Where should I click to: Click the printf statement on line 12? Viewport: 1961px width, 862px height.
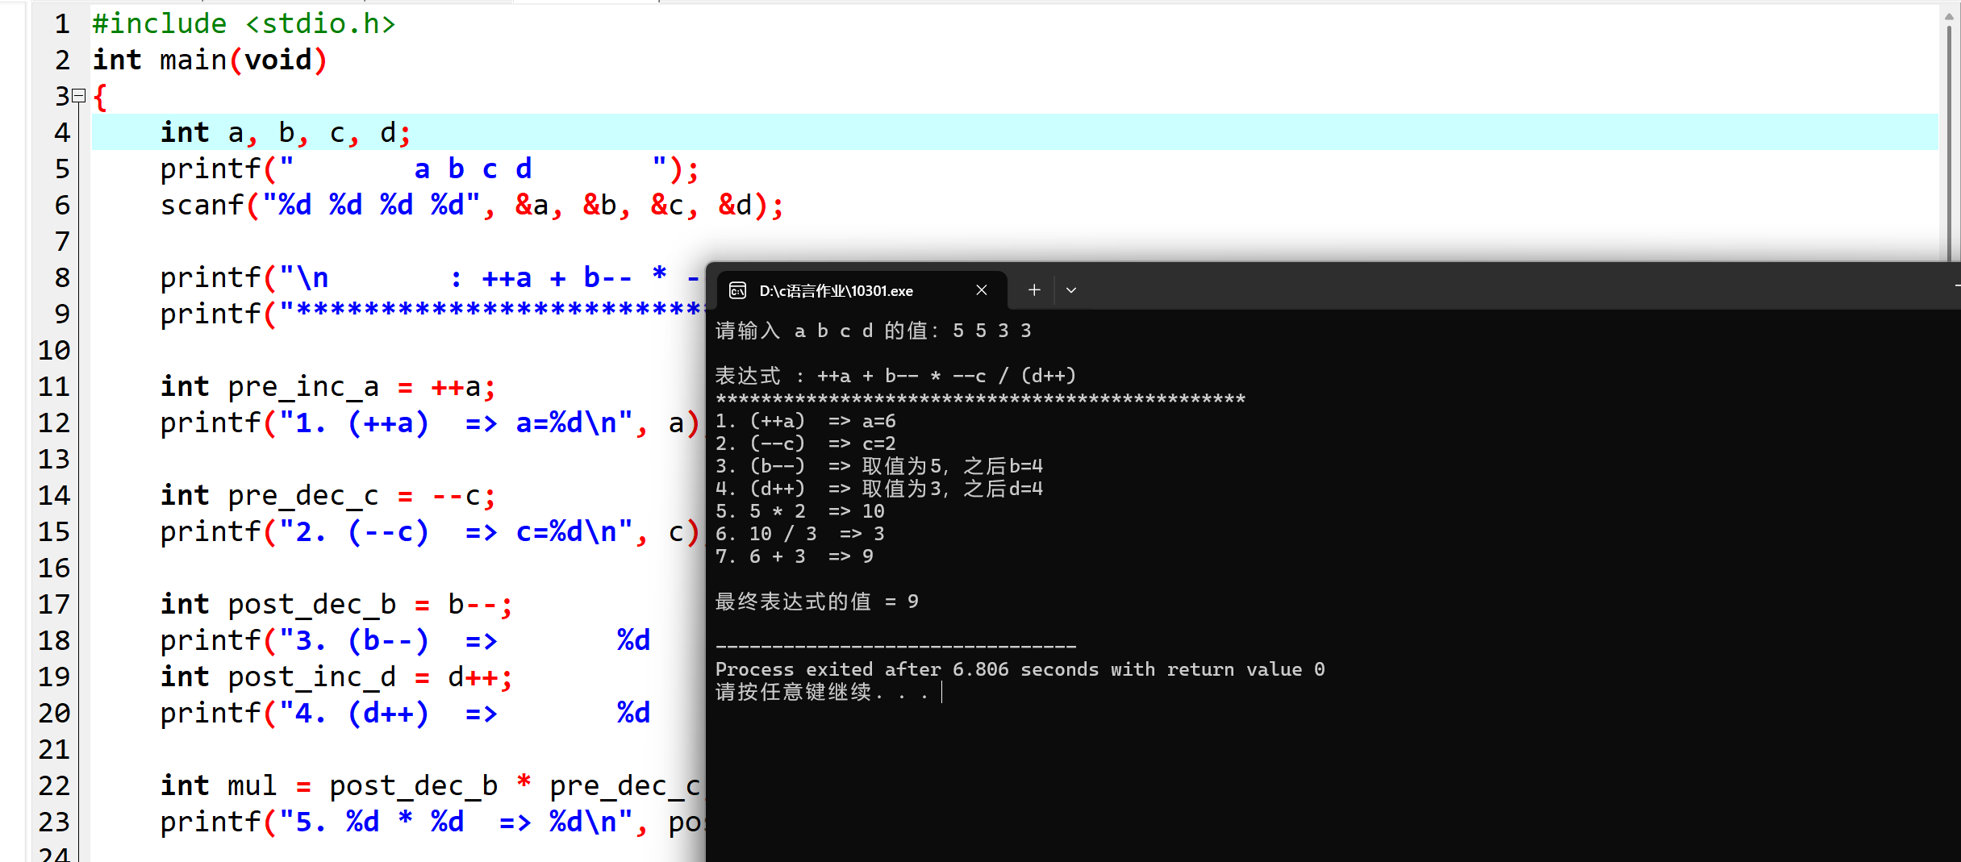pos(431,423)
